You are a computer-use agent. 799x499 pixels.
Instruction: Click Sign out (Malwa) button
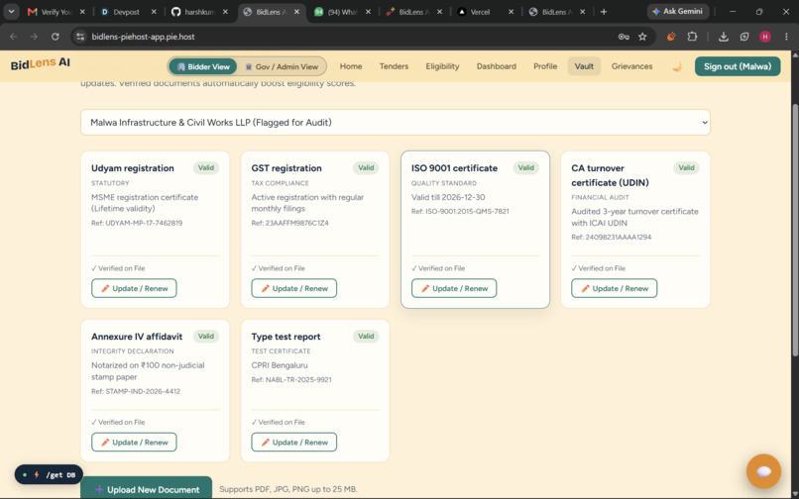coord(738,66)
